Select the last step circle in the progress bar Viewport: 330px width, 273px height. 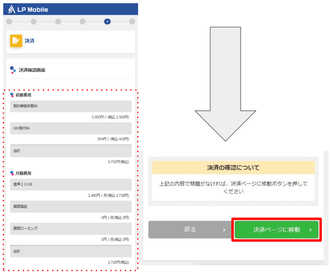pos(132,22)
